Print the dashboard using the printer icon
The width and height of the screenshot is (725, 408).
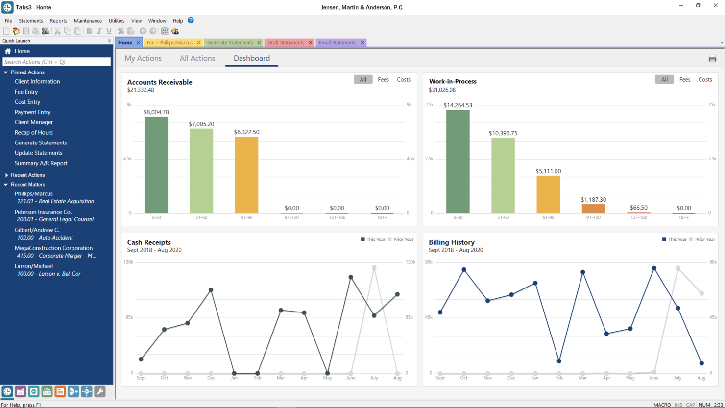(712, 59)
